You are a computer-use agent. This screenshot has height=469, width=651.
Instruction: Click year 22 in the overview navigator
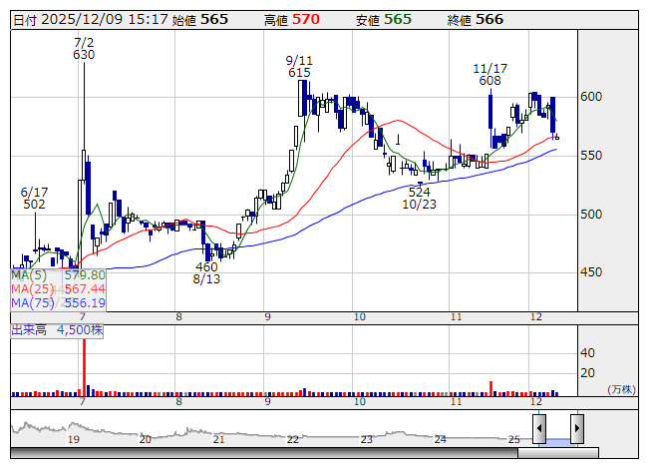pos(293,439)
